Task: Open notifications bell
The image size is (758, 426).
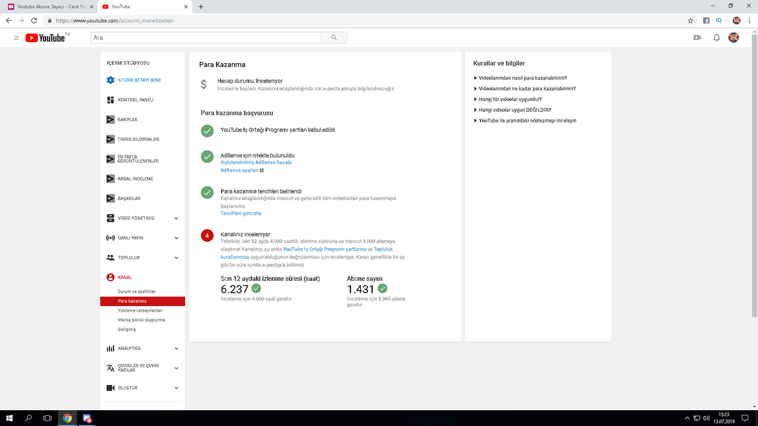Action: [716, 38]
